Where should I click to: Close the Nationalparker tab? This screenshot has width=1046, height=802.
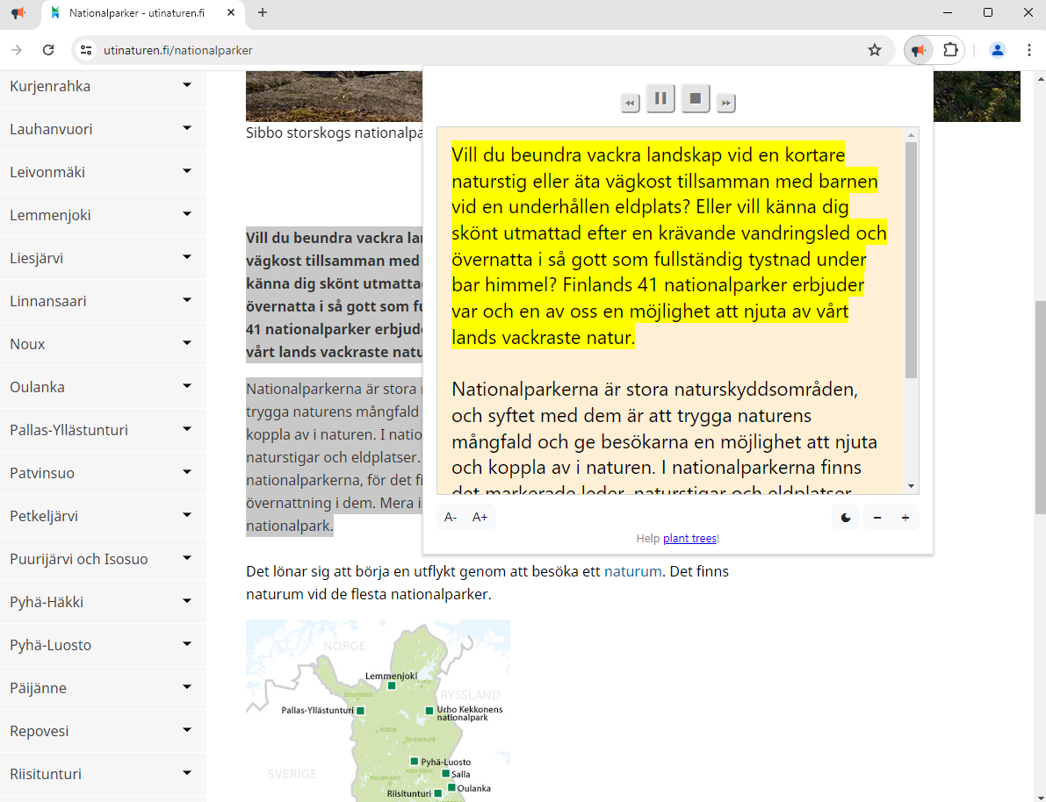pos(231,12)
